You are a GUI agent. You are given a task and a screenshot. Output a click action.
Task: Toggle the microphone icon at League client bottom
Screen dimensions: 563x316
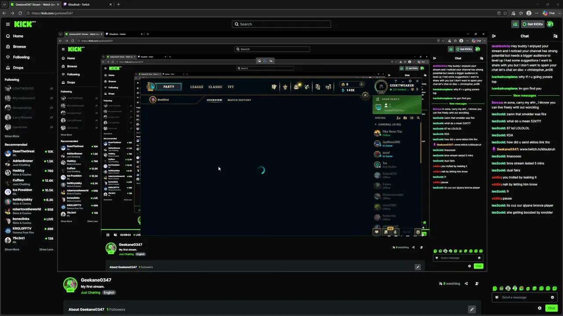[x=395, y=232]
